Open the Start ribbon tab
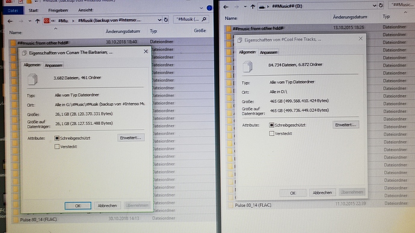The width and height of the screenshot is (415, 233). point(33,10)
